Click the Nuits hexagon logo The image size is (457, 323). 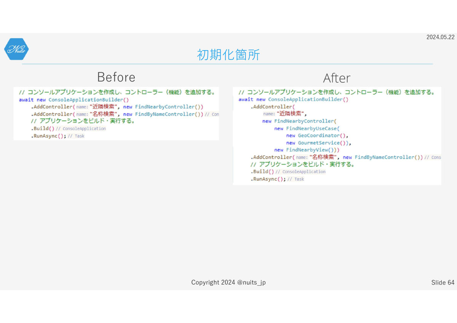(16, 49)
